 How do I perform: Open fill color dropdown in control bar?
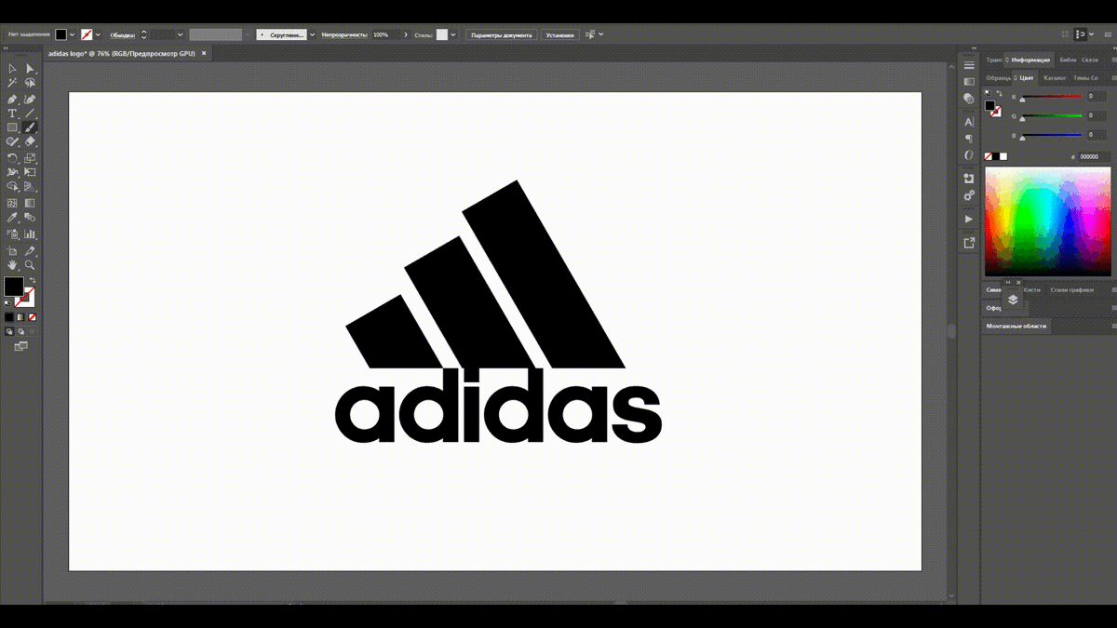pos(72,34)
